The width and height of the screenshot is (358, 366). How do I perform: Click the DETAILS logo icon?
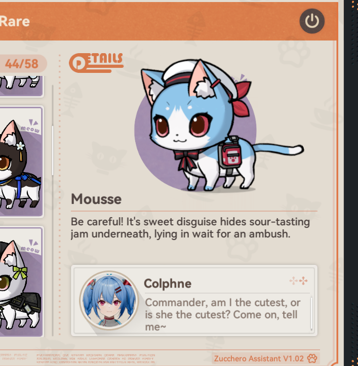[x=96, y=63]
